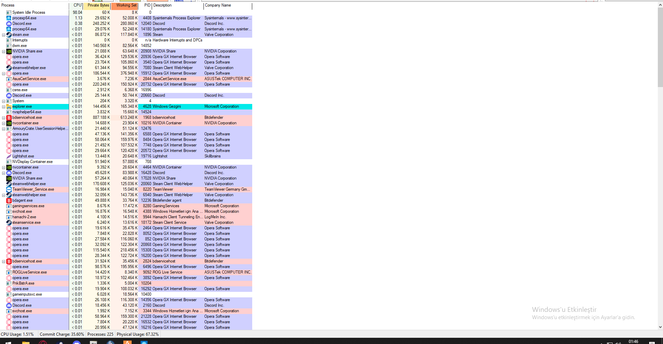Click the Bitdefender icon for bdservicehost.exe PID 1968
Image resolution: width=663 pixels, height=344 pixels.
9,117
